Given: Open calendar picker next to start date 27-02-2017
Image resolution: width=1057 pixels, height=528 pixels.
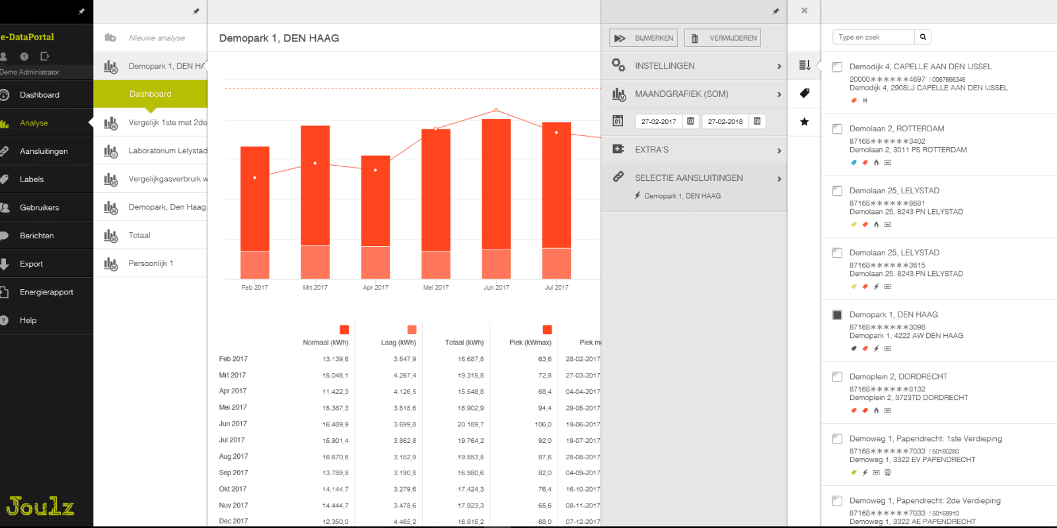Looking at the screenshot, I should point(690,121).
